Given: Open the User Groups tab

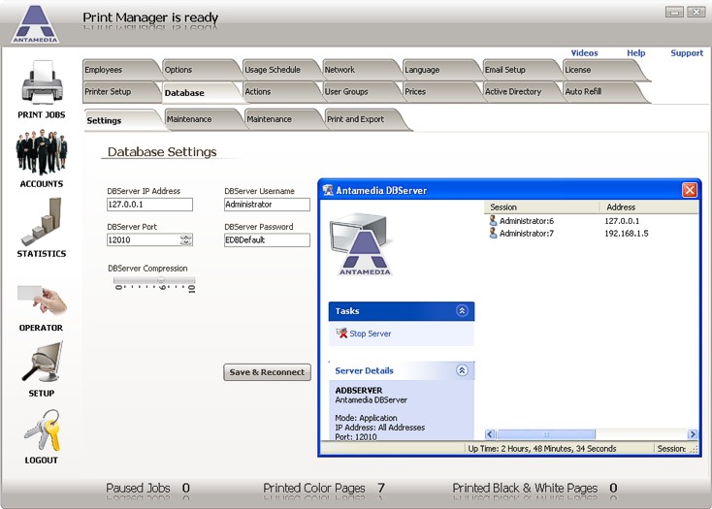Looking at the screenshot, I should [362, 92].
